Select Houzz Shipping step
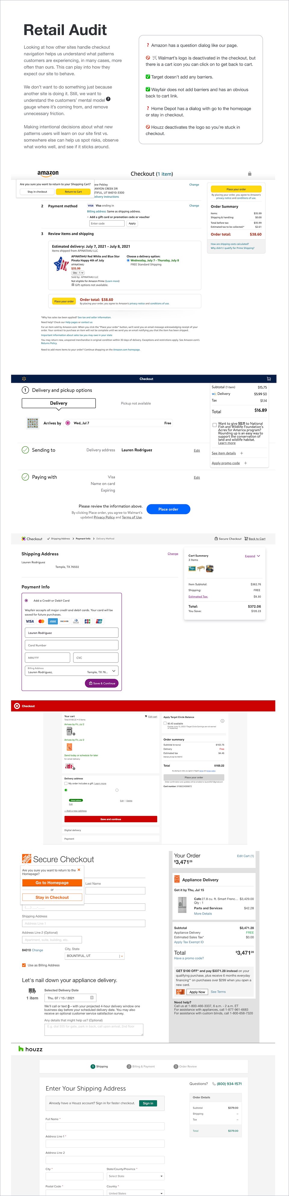 tap(100, 1067)
